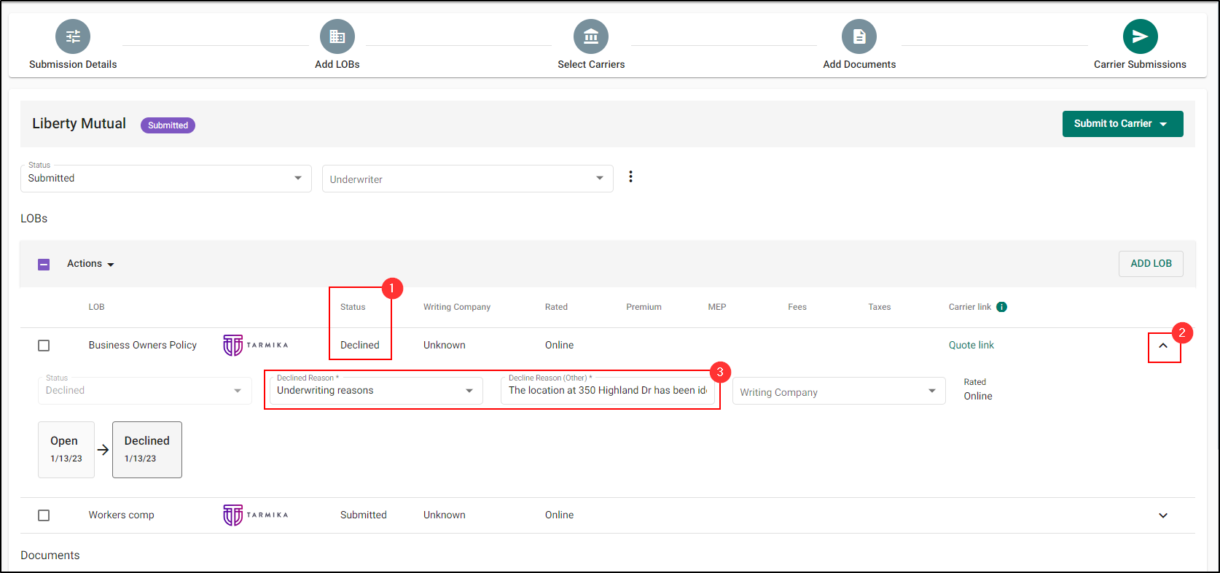This screenshot has height=573, width=1220.
Task: Open the three-dot more options menu
Action: pos(630,176)
